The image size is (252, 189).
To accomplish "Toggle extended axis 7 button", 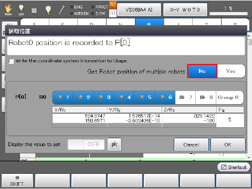I will (x=185, y=97).
